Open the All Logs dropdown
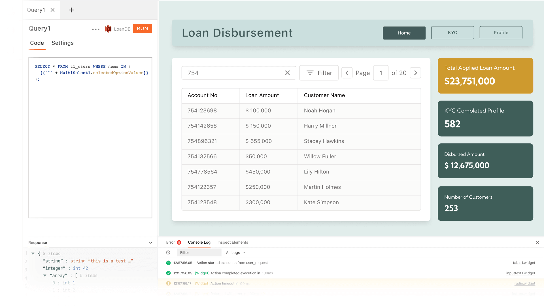544x306 pixels. click(x=235, y=252)
